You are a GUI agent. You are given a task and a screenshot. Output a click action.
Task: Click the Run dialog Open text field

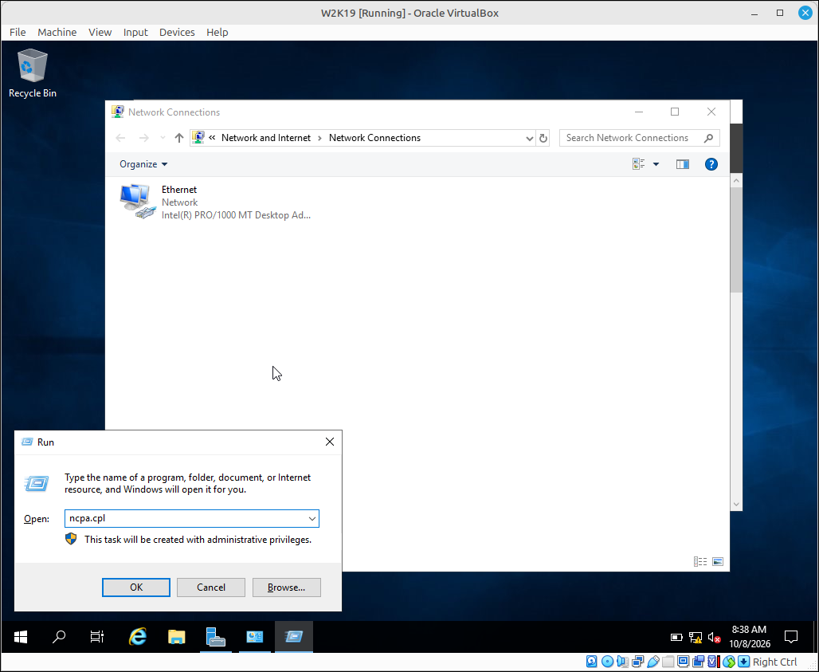coord(192,518)
